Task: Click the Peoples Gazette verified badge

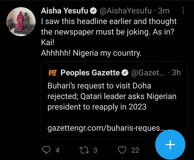Action: [125, 72]
